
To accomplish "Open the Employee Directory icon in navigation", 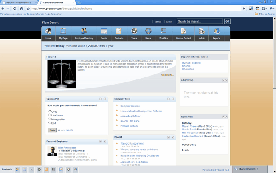I will click(x=84, y=31).
